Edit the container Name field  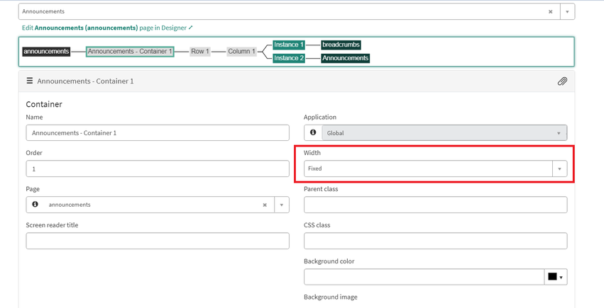[x=158, y=133]
